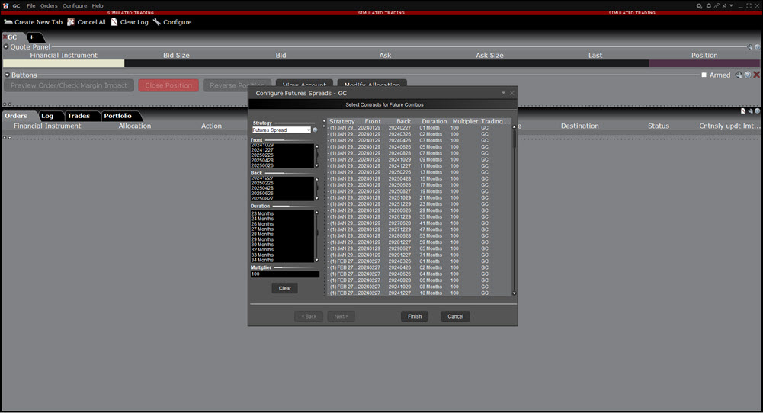Close the GC tab with its red X
The height and width of the screenshot is (413, 763).
pos(5,37)
